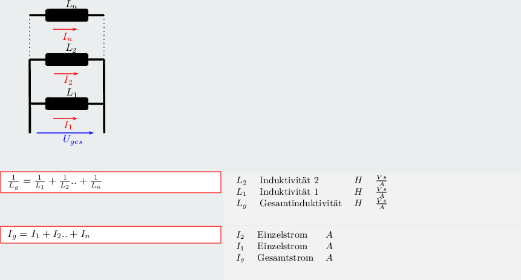
Task: Click the 'Gesamtinduktivität' legend text
Action: point(300,203)
